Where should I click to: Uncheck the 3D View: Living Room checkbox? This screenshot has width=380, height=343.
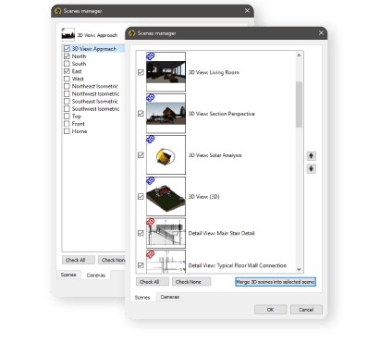click(141, 72)
